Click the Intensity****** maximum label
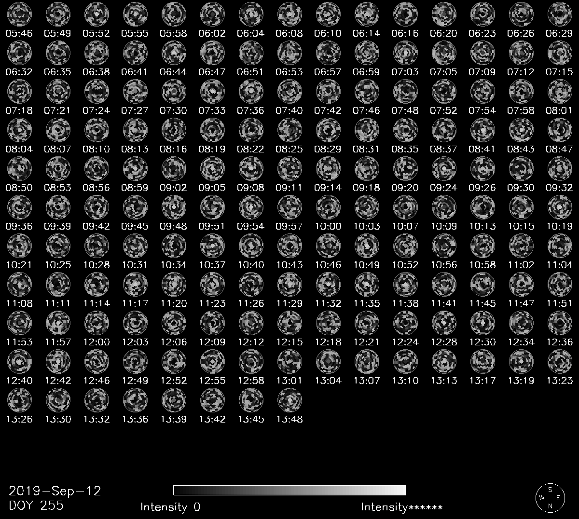Viewport: 579px width, 519px height. 401,507
